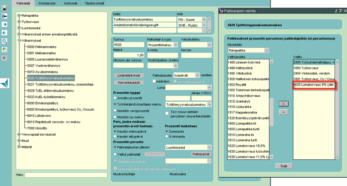
Task: Select 5029 TyEL-eläkevakuutusmaksu tree item
Action: pyautogui.click(x=50, y=91)
